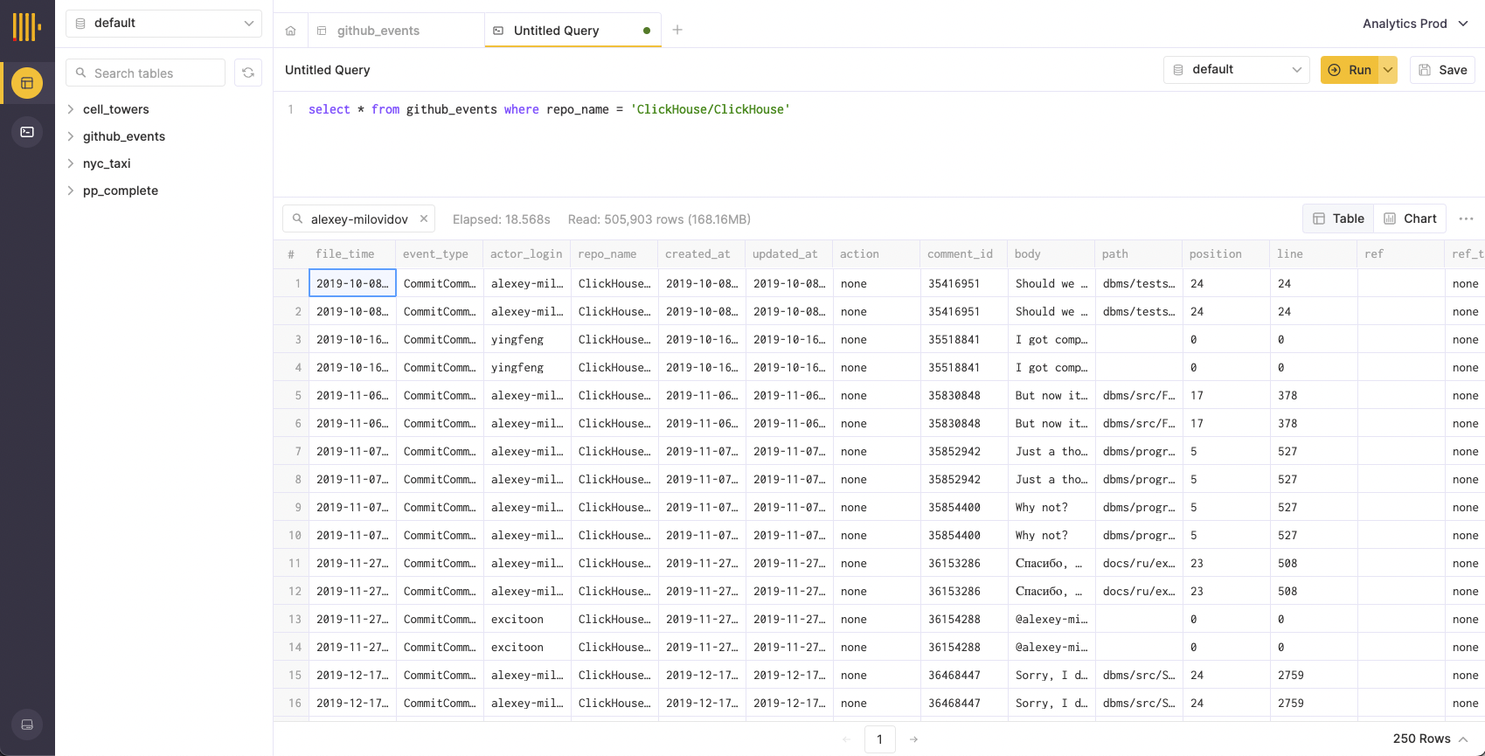Open the sidebar default database dropdown
Image resolution: width=1485 pixels, height=756 pixels.
coord(163,24)
